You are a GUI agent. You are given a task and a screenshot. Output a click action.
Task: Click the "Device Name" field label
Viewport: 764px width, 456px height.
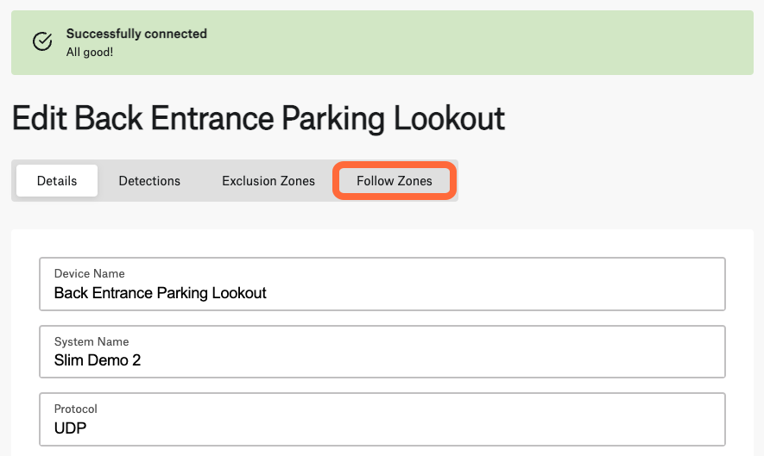coord(89,273)
